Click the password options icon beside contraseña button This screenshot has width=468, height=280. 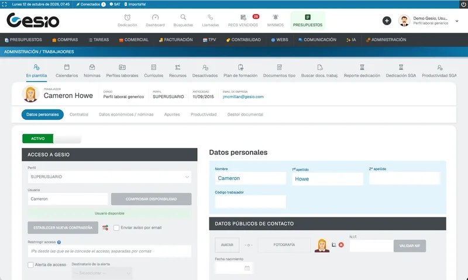point(105,228)
